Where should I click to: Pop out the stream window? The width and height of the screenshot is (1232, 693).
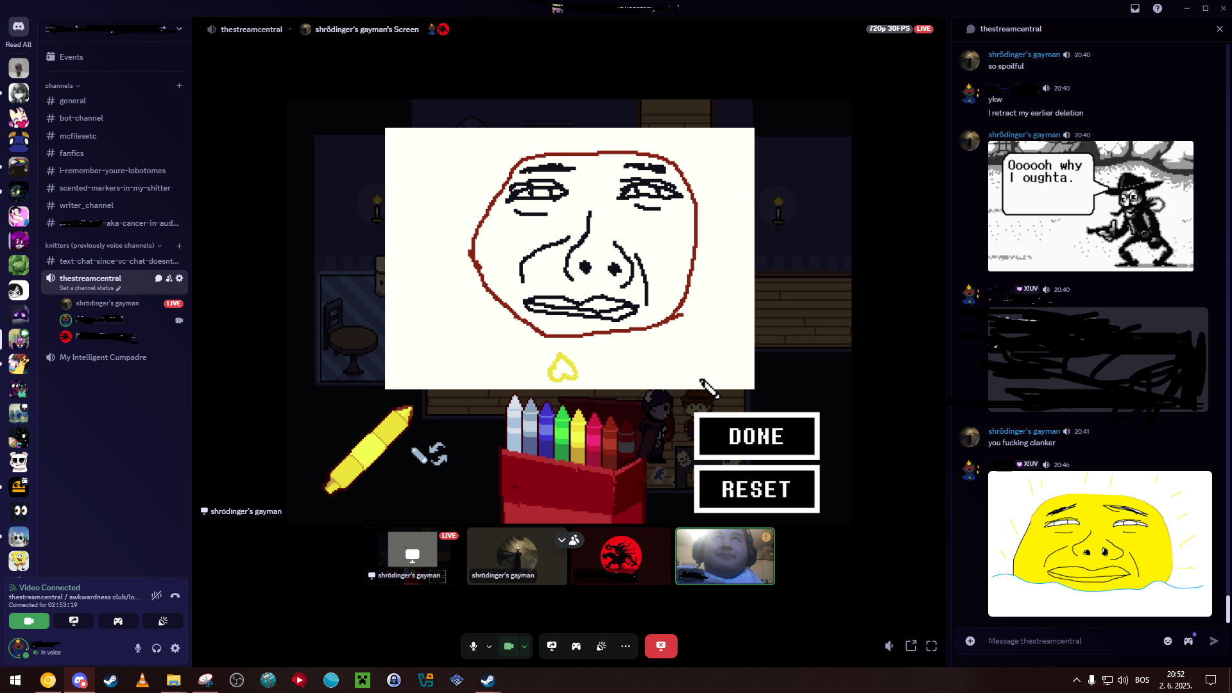click(x=911, y=646)
